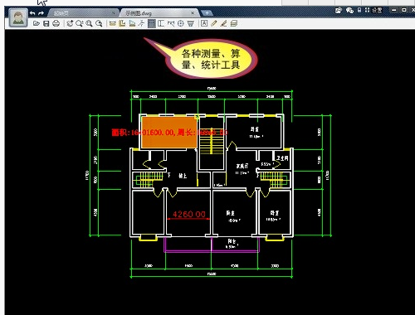Toggle the highlighted dark panel toolbar button

[152, 23]
